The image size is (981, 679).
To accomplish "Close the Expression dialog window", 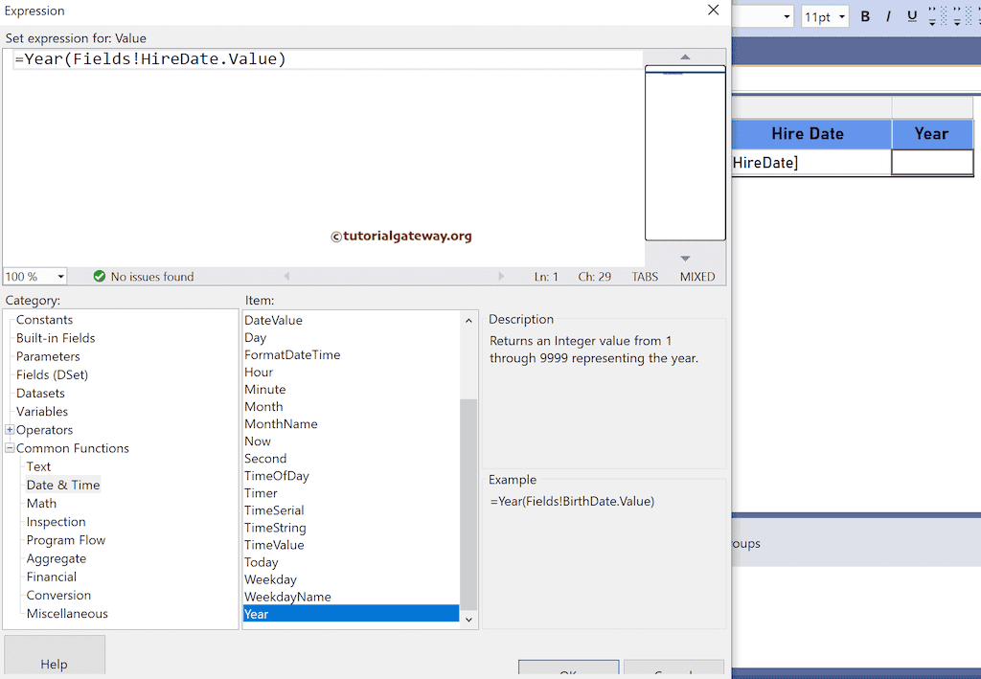I will click(x=713, y=11).
